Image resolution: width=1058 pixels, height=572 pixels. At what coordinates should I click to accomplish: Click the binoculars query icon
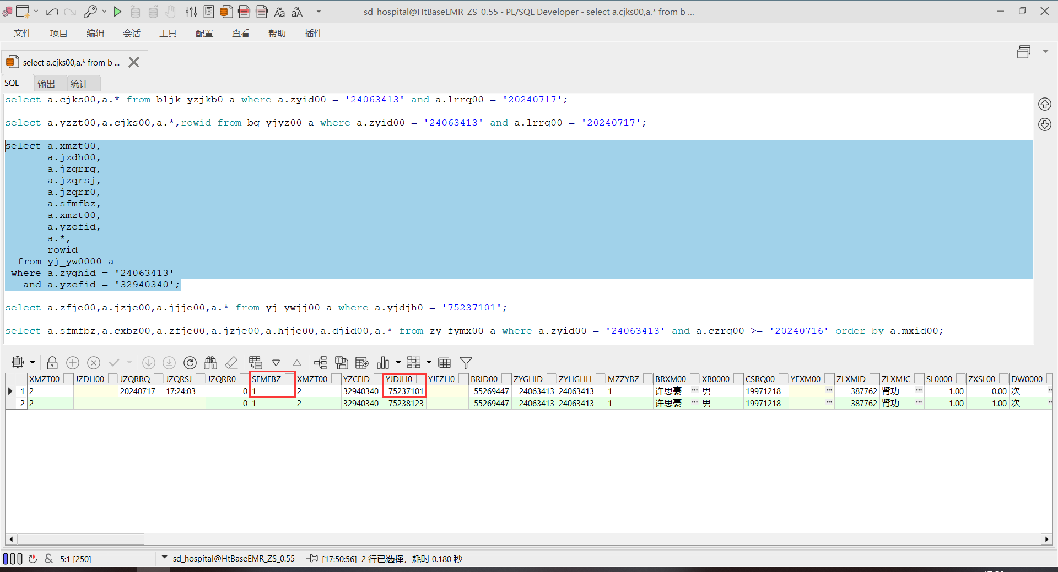[210, 363]
